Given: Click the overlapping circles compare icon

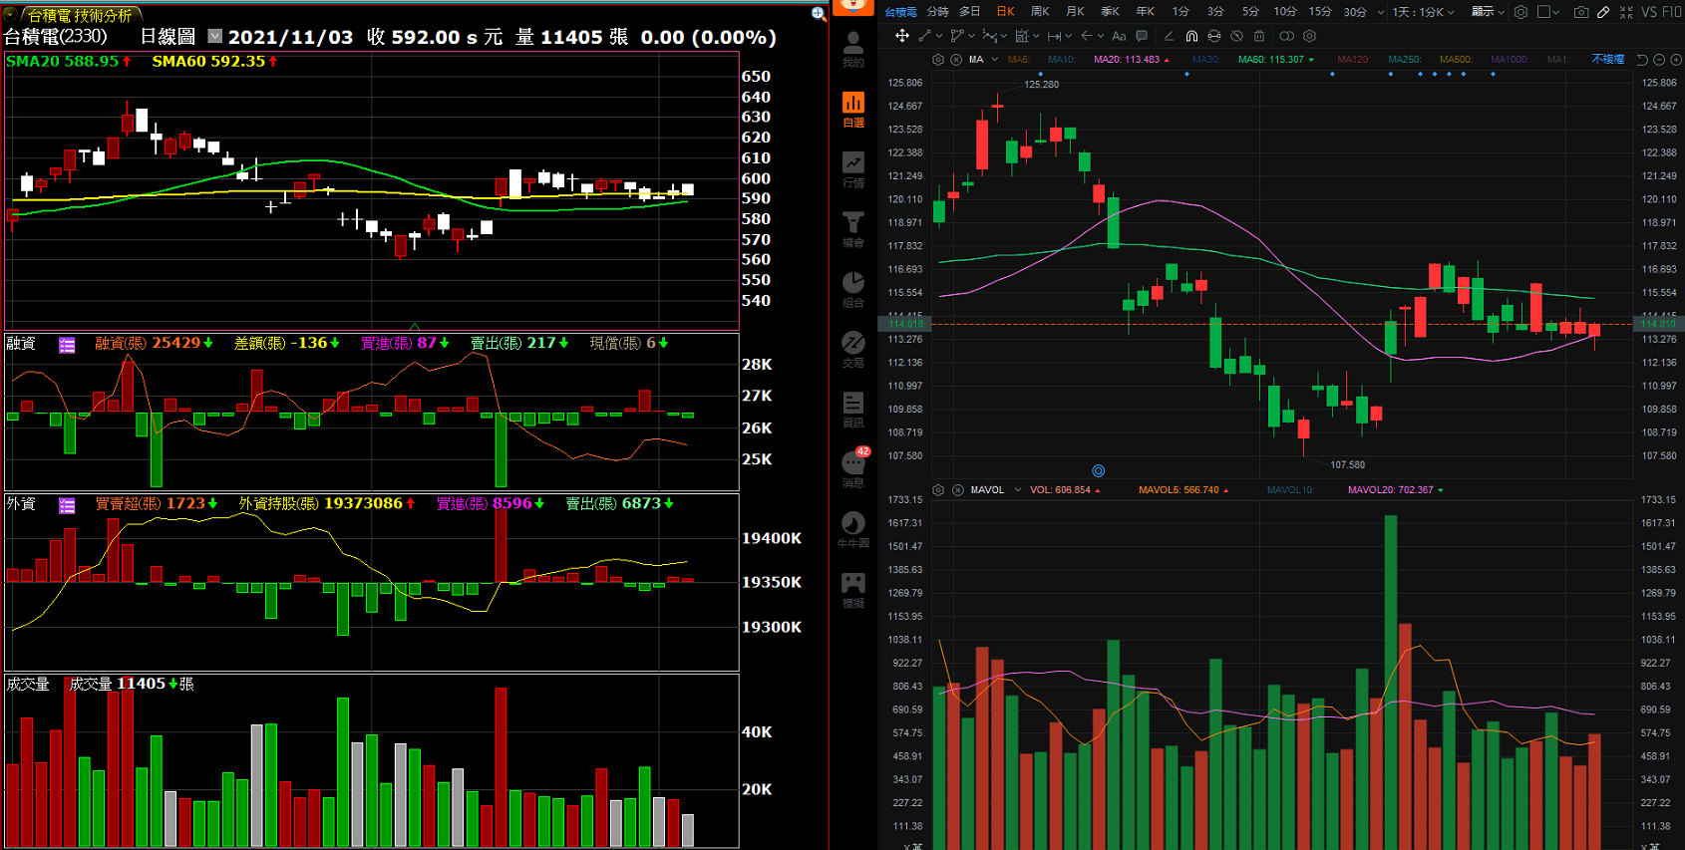Looking at the screenshot, I should (1287, 36).
